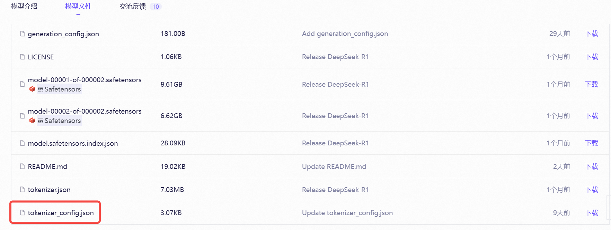Screen dimensions: 611x230
Task: Download the generation_config.json file
Action: pos(591,33)
